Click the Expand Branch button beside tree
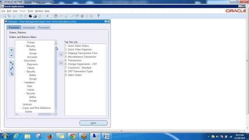This screenshot has height=140, width=249. pyautogui.click(x=11, y=63)
